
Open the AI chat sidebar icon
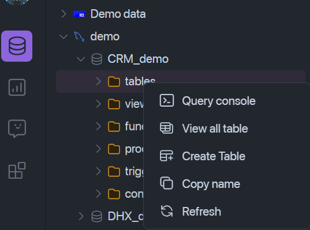pos(17,129)
